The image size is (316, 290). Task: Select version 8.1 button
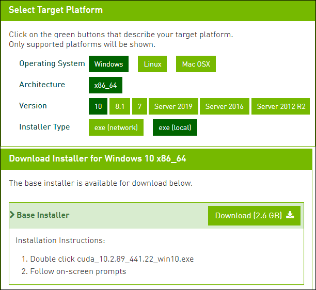(x=120, y=107)
